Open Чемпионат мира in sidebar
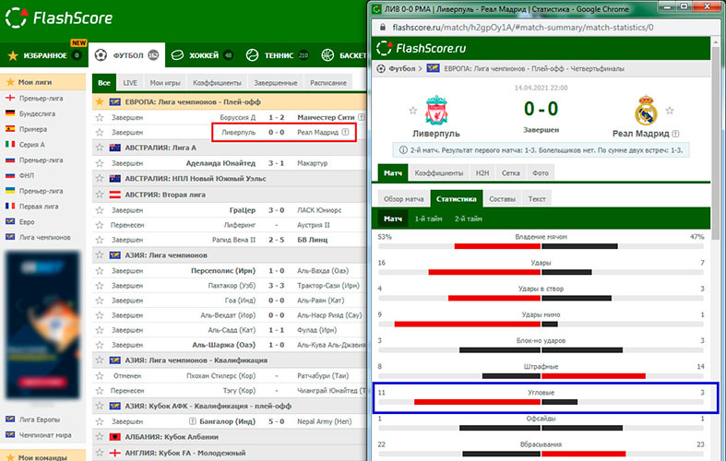The height and width of the screenshot is (461, 726). tap(45, 434)
